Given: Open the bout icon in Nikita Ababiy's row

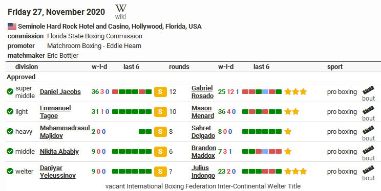Looking at the screenshot, I should coord(368,153).
